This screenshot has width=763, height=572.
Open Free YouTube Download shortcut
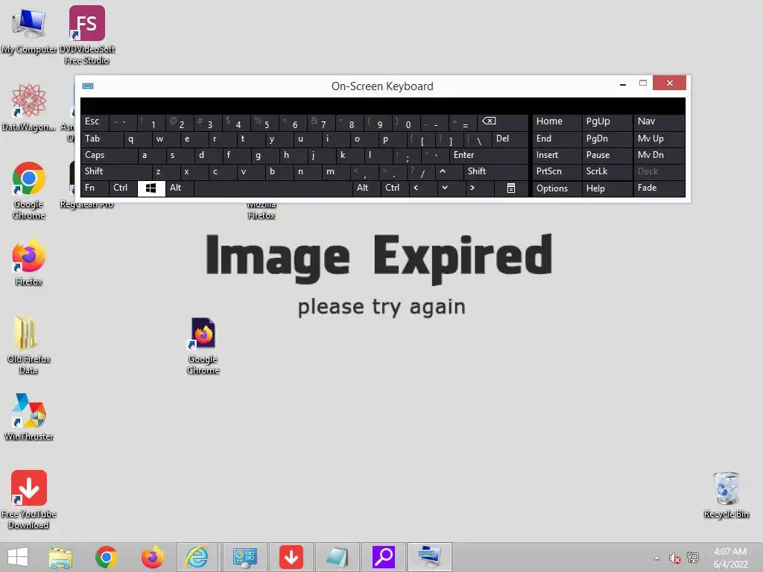pyautogui.click(x=29, y=500)
